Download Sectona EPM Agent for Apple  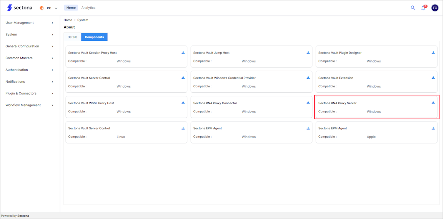433,128
